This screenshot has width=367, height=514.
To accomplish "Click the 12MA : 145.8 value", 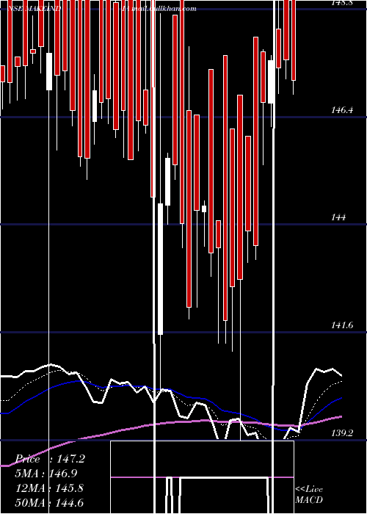I will click(49, 488).
